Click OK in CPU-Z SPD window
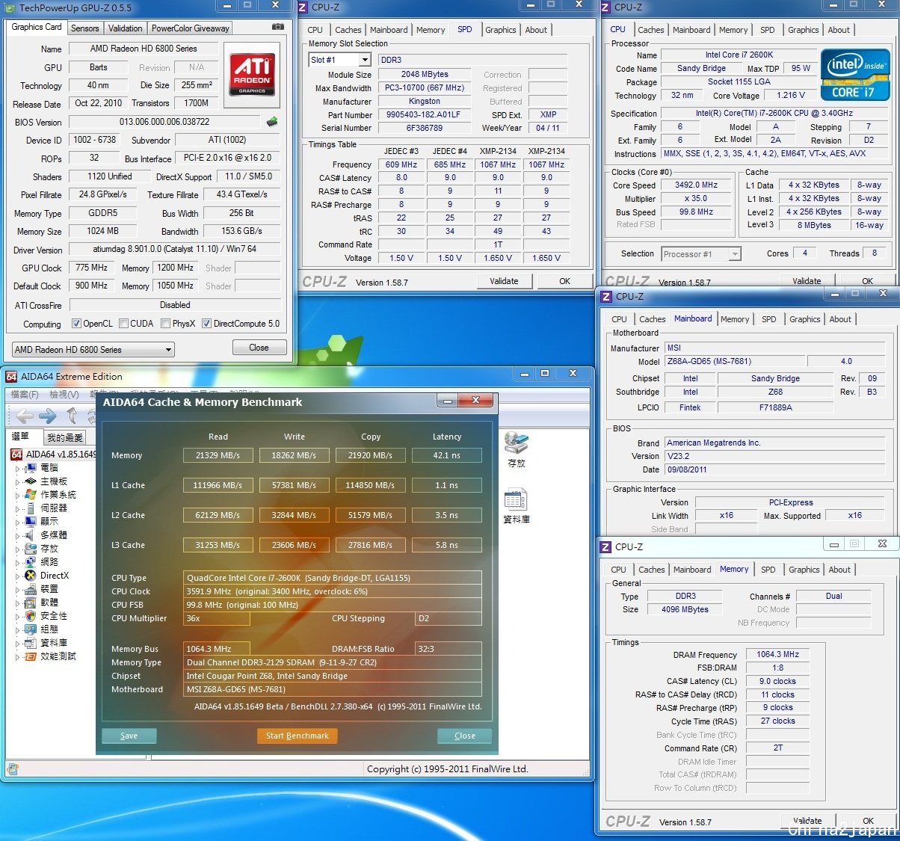The height and width of the screenshot is (841, 900). 564,281
